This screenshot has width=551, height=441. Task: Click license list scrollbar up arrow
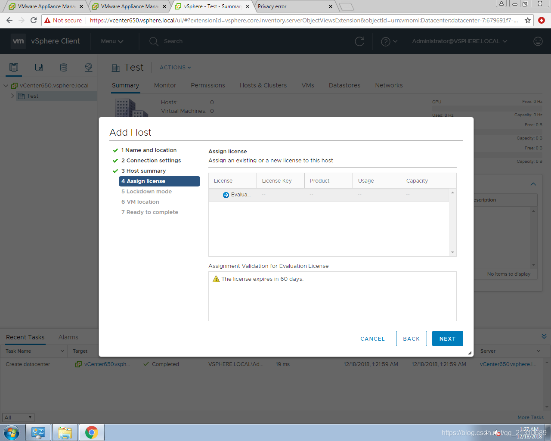tap(452, 193)
